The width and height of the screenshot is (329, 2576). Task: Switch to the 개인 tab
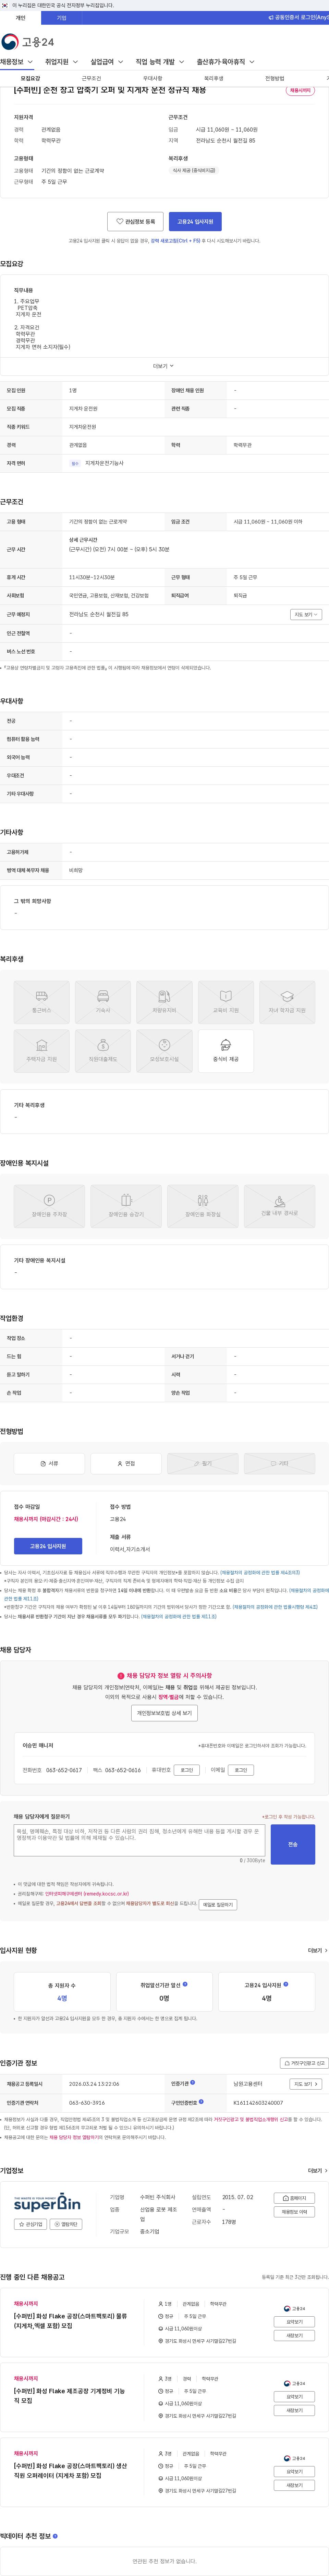pyautogui.click(x=20, y=18)
